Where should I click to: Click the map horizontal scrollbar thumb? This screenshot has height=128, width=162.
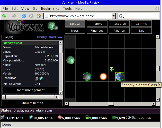pyautogui.click(x=111, y=104)
